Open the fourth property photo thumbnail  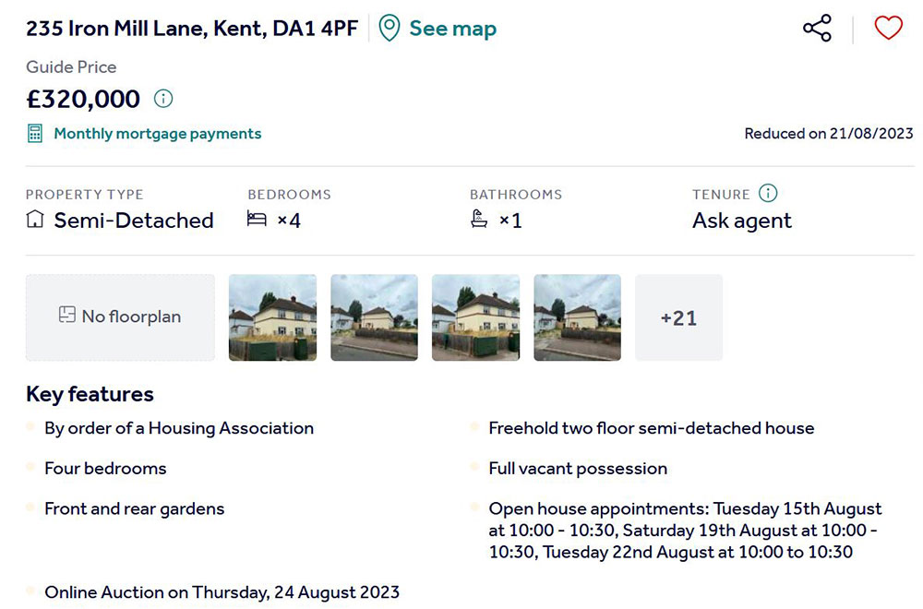[x=577, y=316]
